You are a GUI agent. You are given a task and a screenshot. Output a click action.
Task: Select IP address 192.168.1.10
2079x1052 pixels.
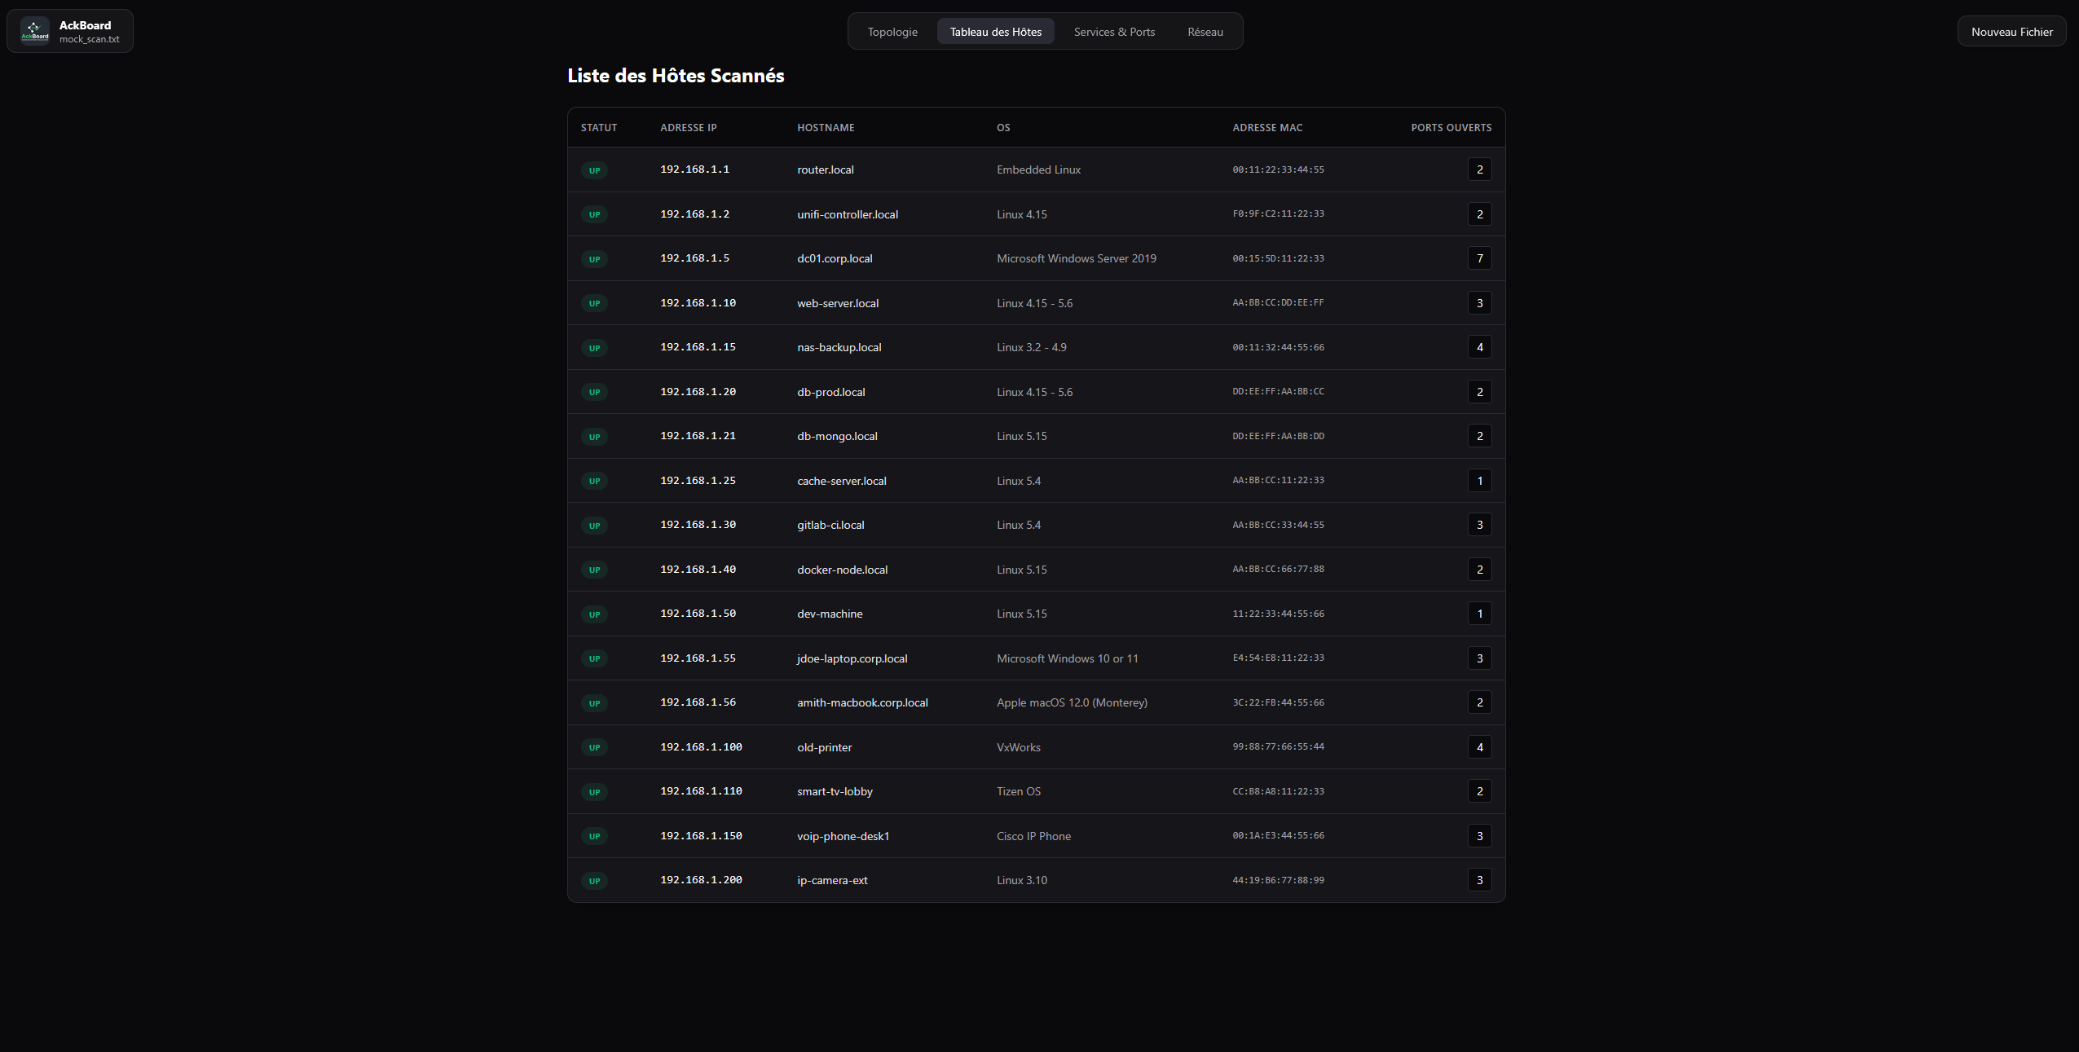698,303
